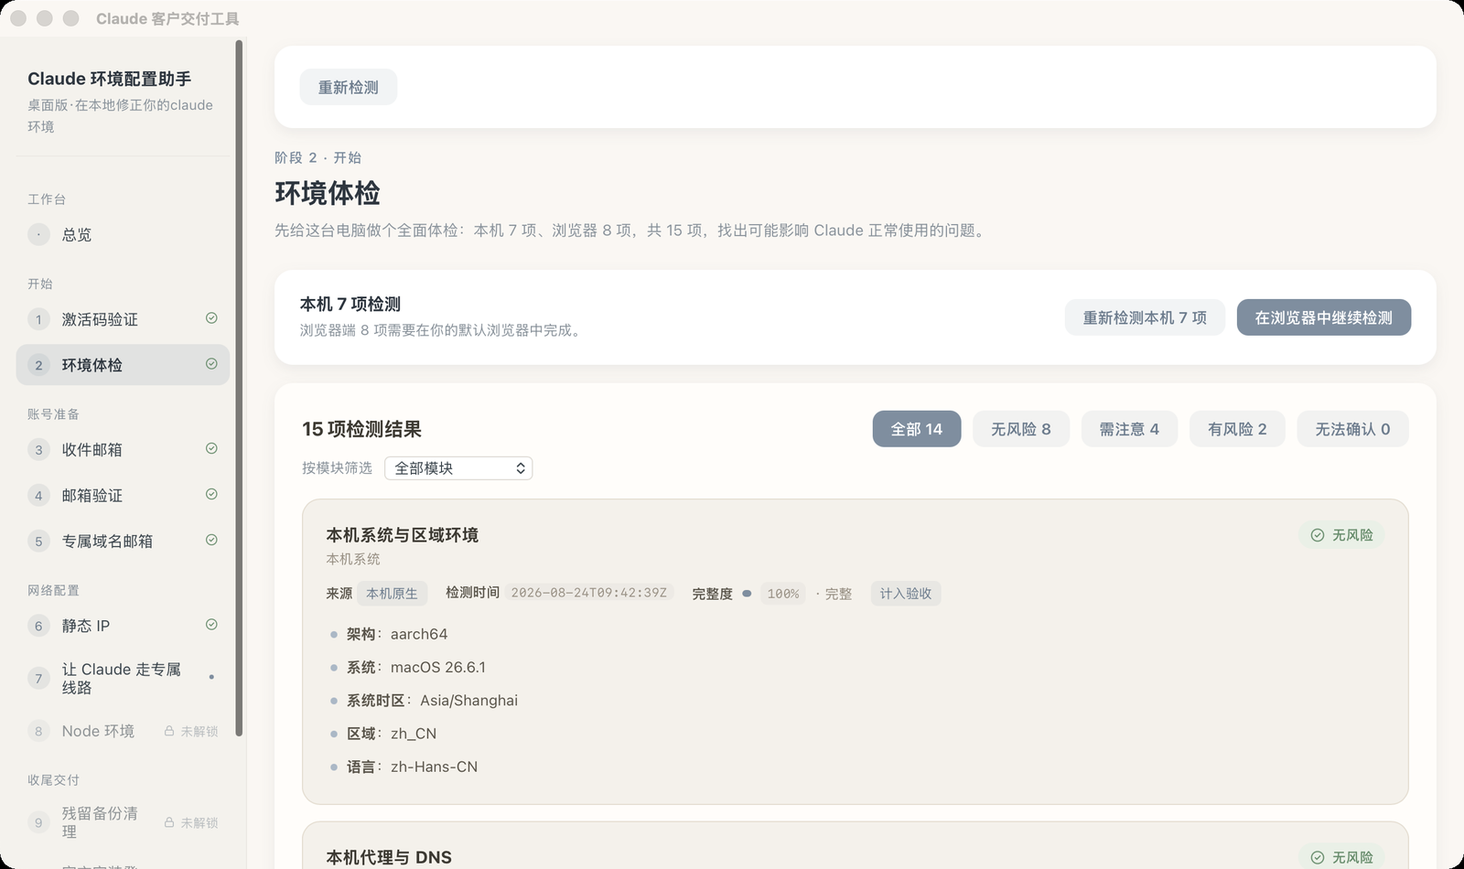Go to step 邮箱验证
The width and height of the screenshot is (1464, 869).
click(123, 495)
